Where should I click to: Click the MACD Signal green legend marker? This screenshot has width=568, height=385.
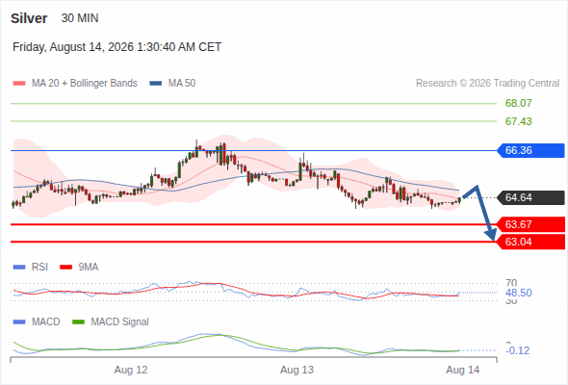coord(78,321)
